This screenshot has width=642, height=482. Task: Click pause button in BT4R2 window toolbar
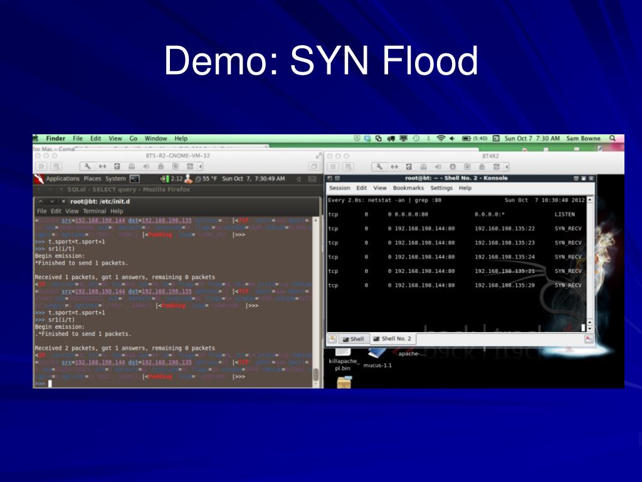pos(334,167)
